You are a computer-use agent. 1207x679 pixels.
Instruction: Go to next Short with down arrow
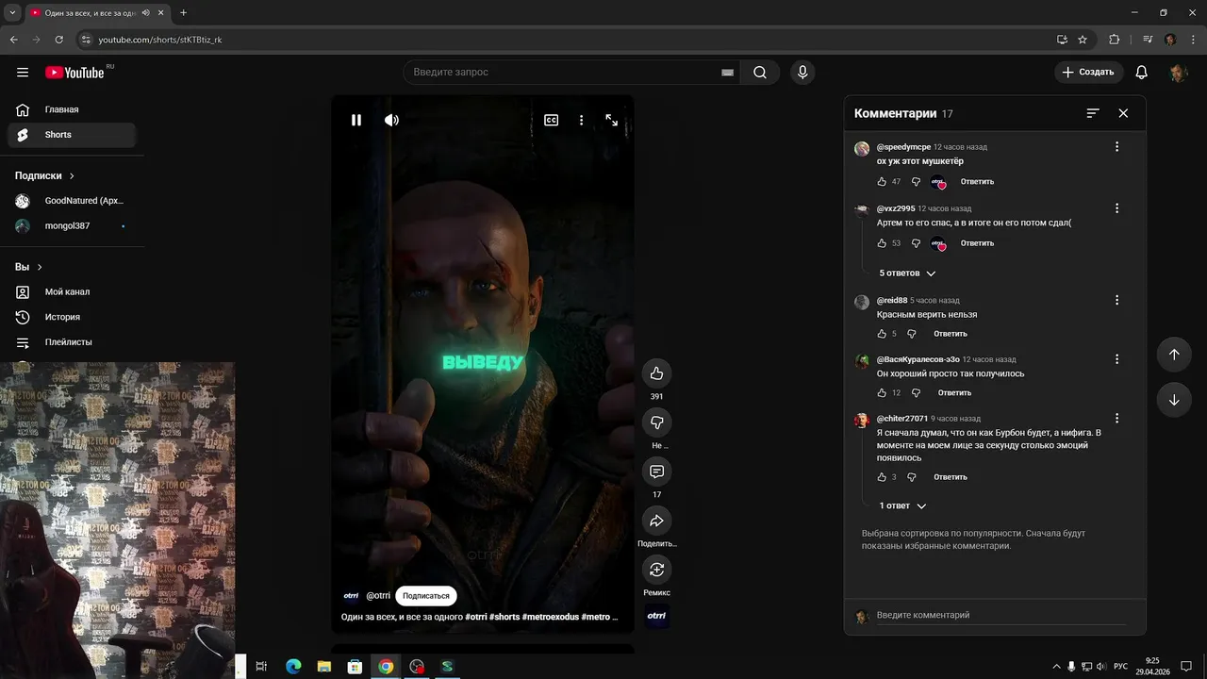pos(1174,400)
